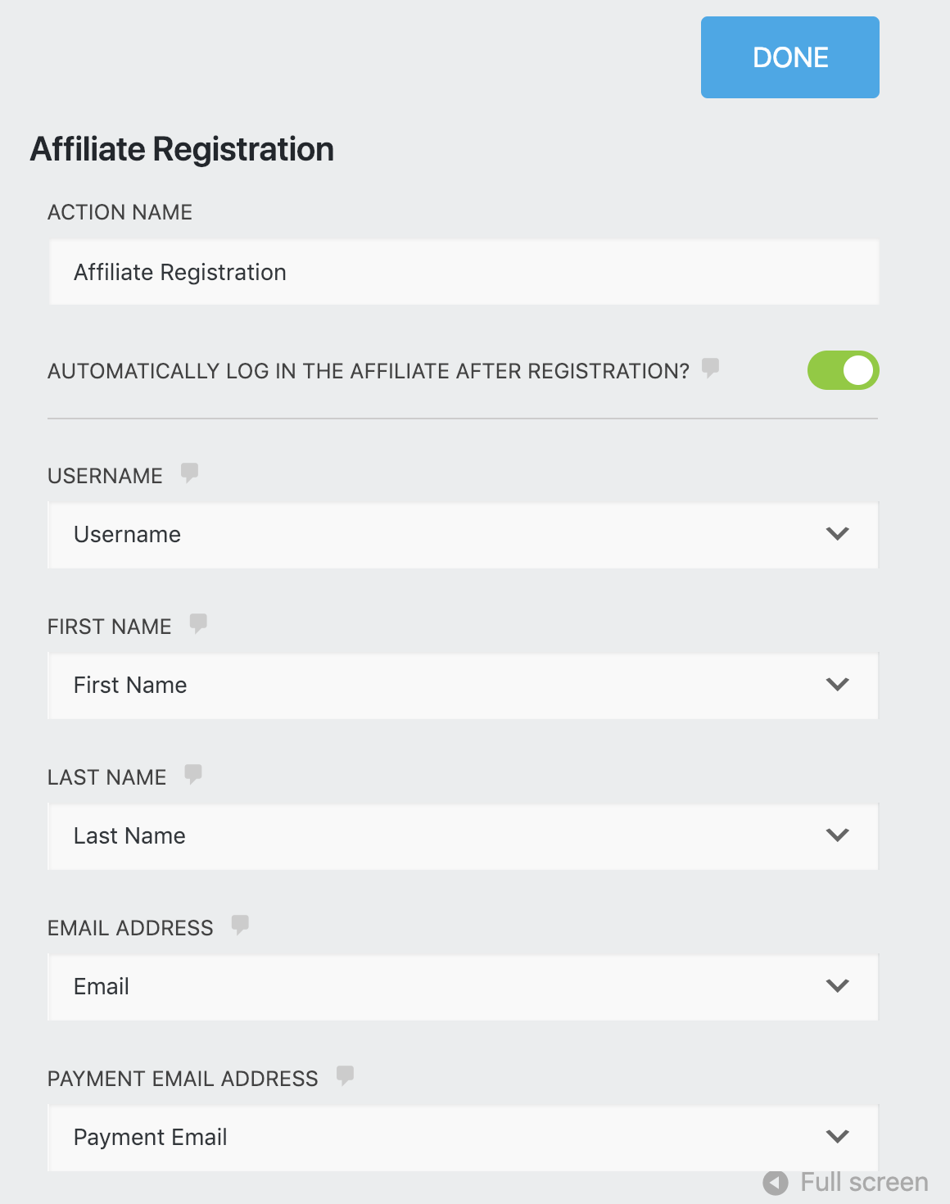Click the First Name select field
Image resolution: width=950 pixels, height=1204 pixels.
click(409, 685)
